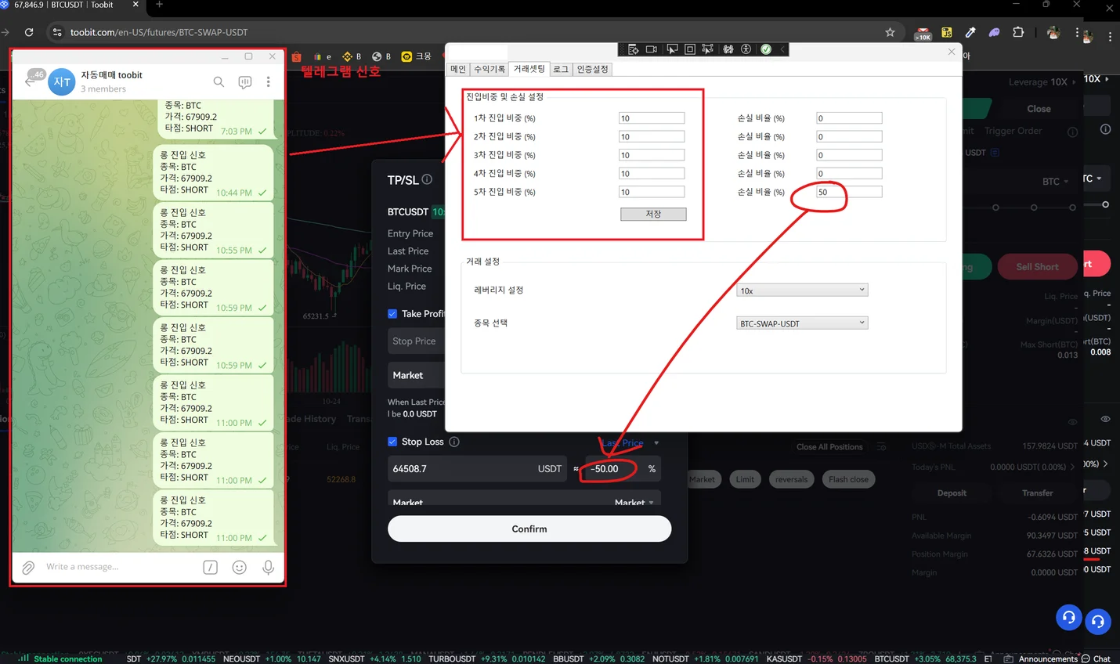Open the 레버리지 설정 10x dropdown

[802, 290]
